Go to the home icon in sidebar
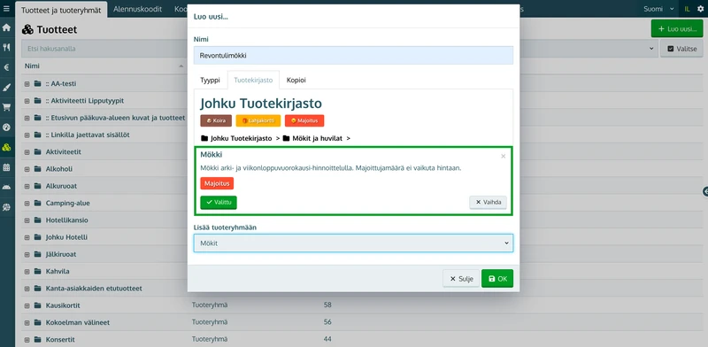 6,27
